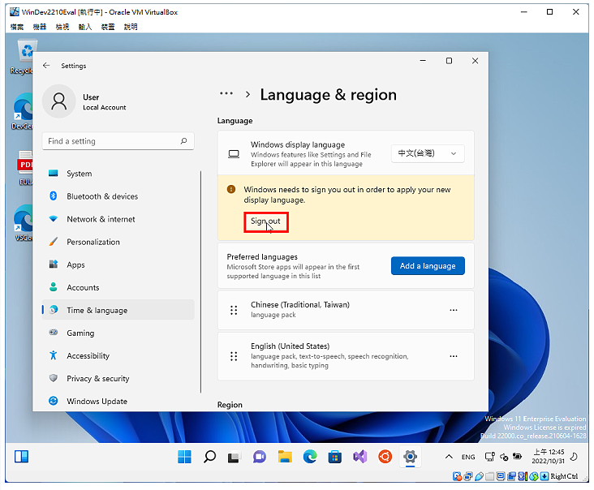Click drag handle of Chinese (Traditional, Taiwan)

[x=234, y=310]
